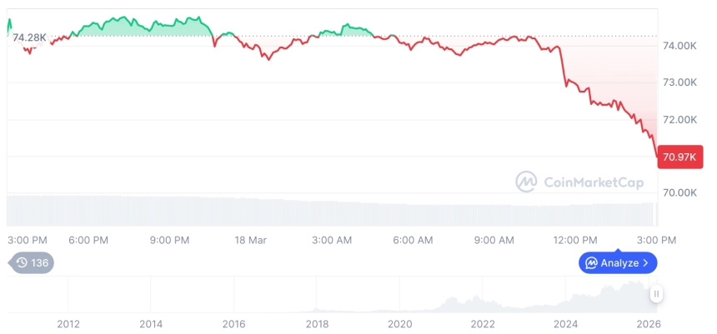Click the range slider handle grip icon
The width and height of the screenshot is (717, 334).
pos(657,294)
